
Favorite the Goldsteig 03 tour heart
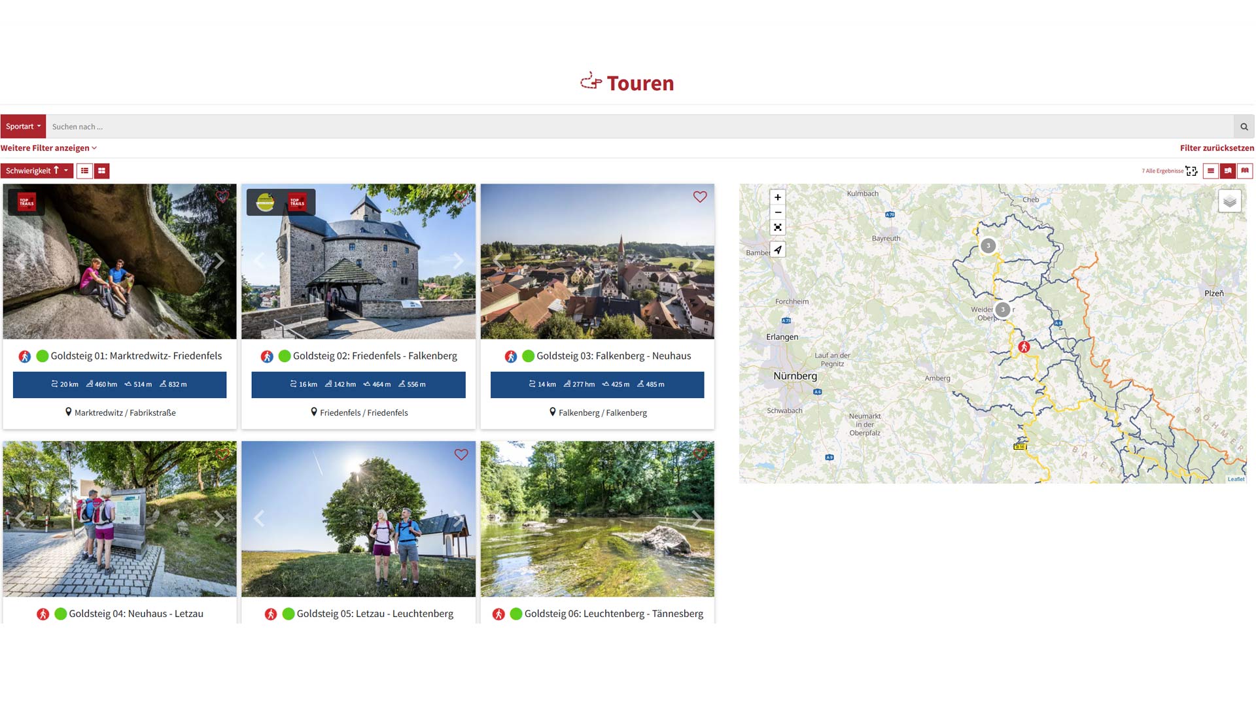click(x=699, y=197)
